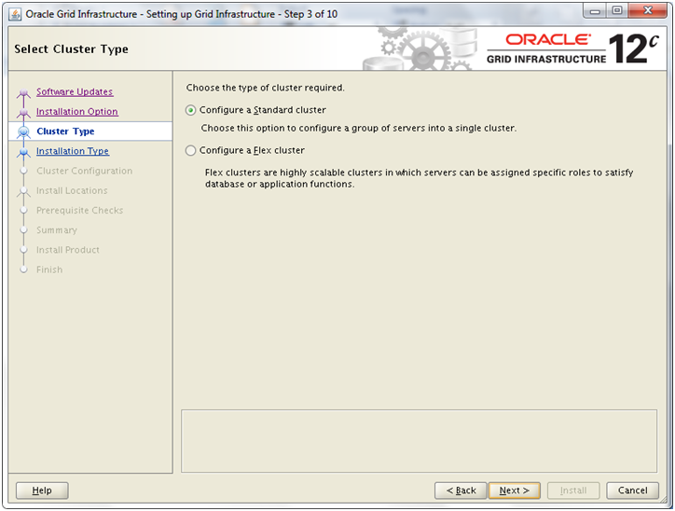The width and height of the screenshot is (675, 511).
Task: Click the Install Product step label
Action: [x=67, y=250]
